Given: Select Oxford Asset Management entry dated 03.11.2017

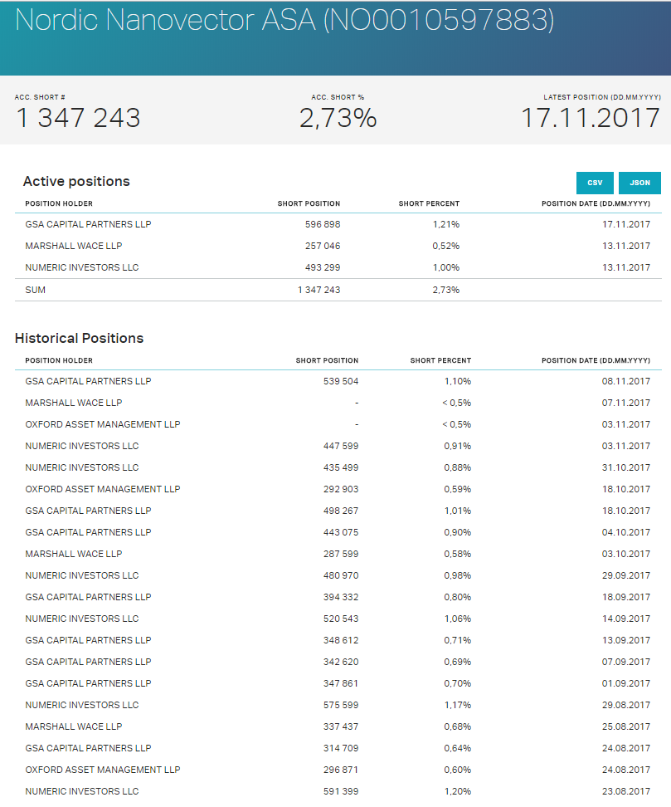Looking at the screenshot, I should pos(103,424).
